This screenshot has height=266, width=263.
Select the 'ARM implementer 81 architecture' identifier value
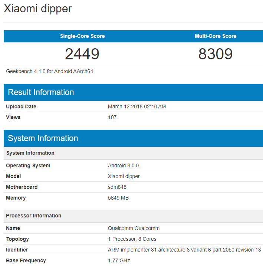184,250
